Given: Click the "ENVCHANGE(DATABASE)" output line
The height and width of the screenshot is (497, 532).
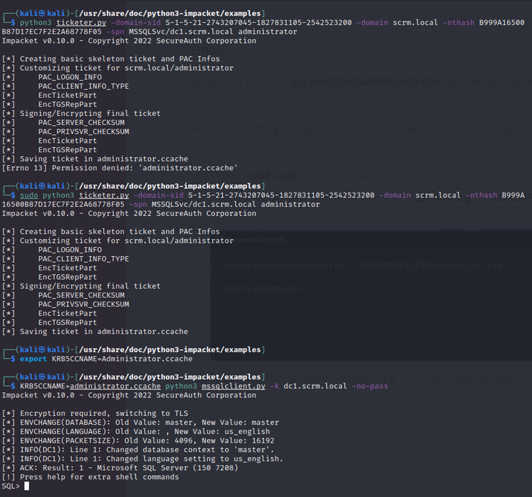Looking at the screenshot, I should (x=140, y=422).
